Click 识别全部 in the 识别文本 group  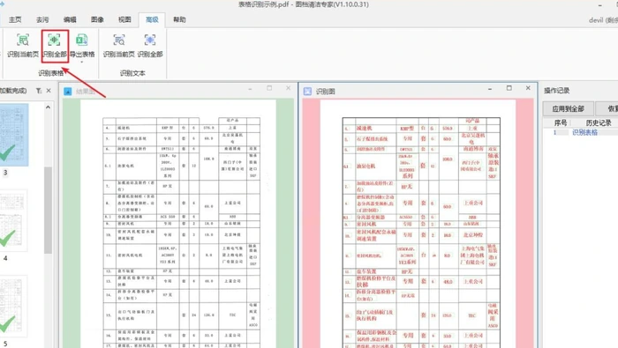[x=150, y=46]
